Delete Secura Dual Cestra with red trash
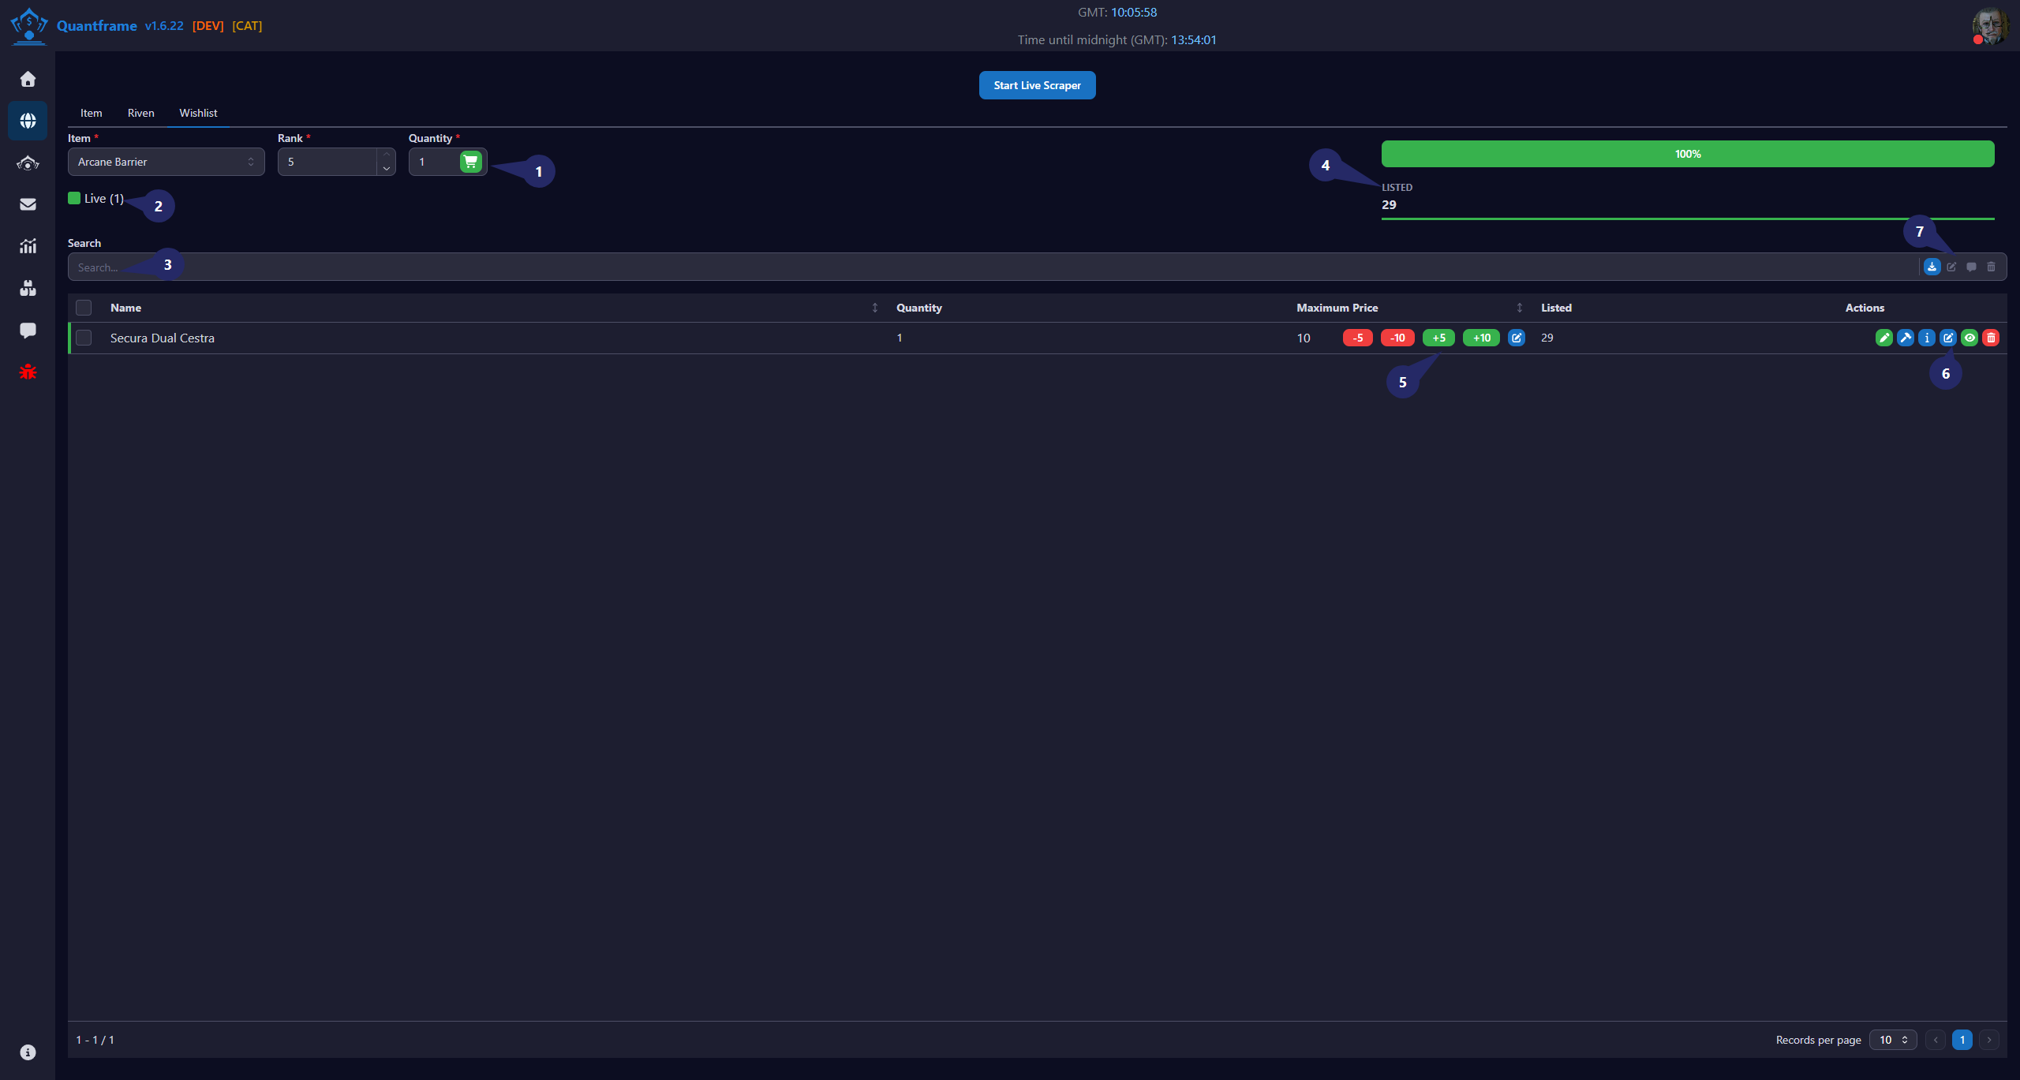2020x1080 pixels. pos(1991,338)
